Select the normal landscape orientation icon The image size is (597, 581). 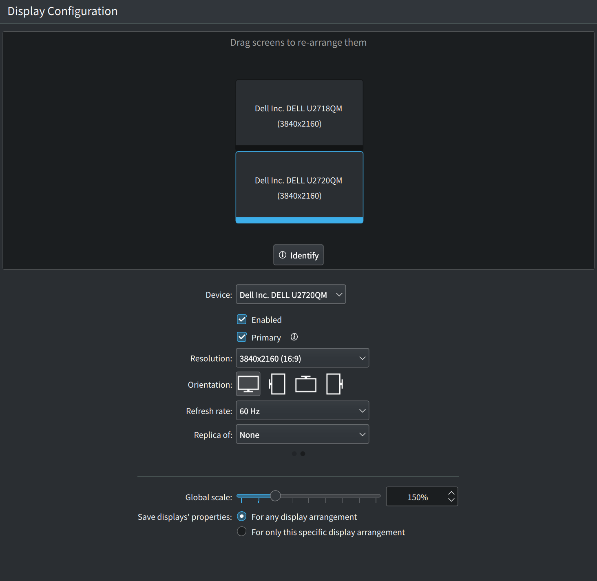(x=248, y=384)
